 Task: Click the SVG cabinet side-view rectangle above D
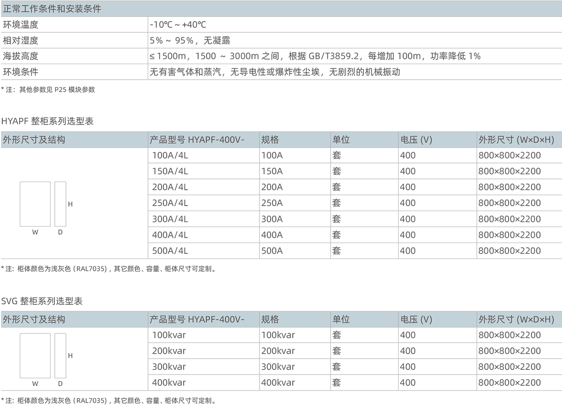tap(60, 355)
